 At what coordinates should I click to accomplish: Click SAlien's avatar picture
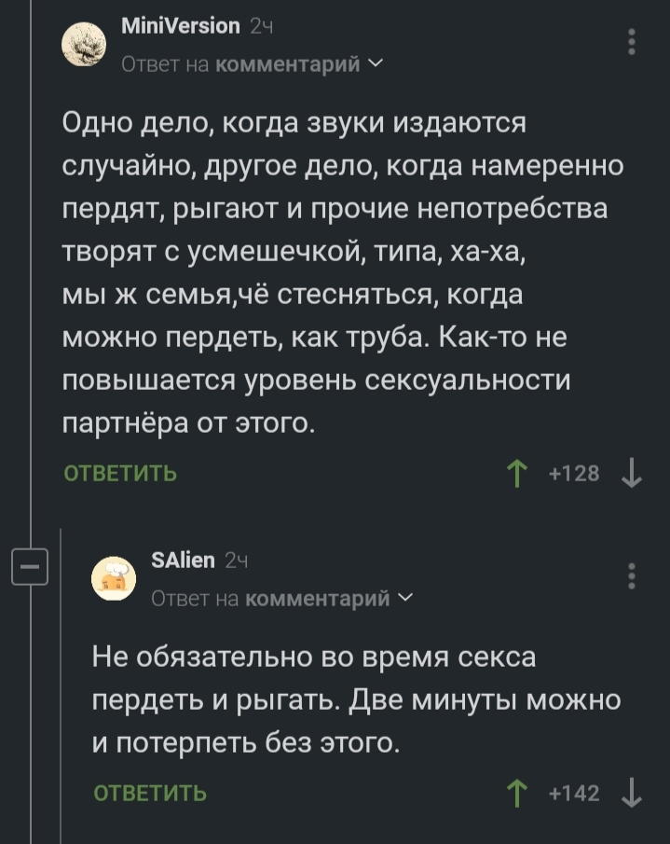point(115,578)
